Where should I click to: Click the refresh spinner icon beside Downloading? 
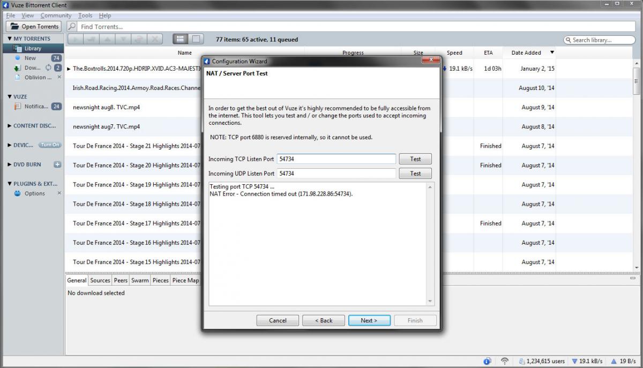tap(48, 67)
